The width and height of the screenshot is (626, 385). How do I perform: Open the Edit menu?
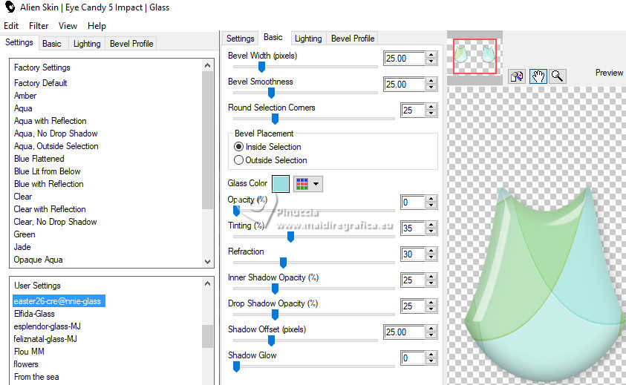(x=11, y=26)
